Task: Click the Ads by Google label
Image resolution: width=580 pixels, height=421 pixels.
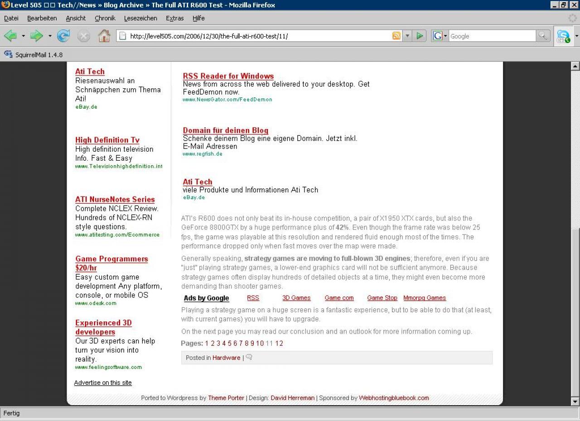Action: click(207, 298)
